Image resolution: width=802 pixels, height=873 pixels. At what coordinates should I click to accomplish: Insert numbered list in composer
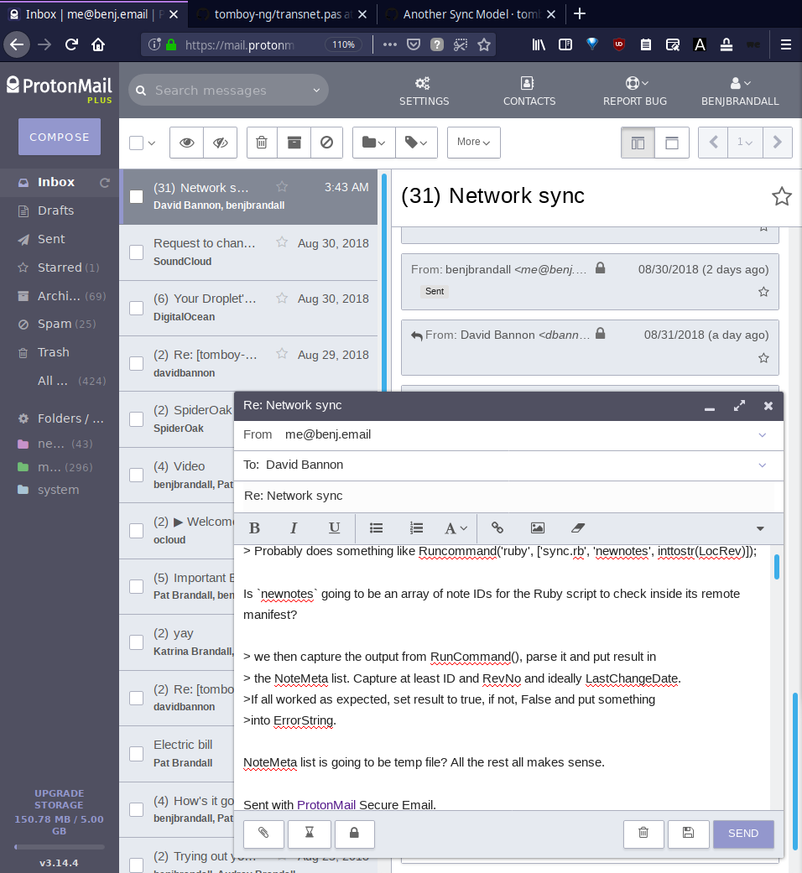pyautogui.click(x=416, y=527)
